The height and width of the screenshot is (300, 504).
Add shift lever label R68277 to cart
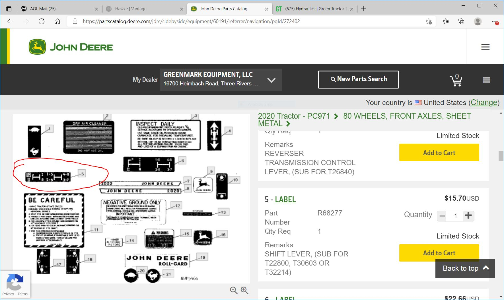click(x=439, y=253)
